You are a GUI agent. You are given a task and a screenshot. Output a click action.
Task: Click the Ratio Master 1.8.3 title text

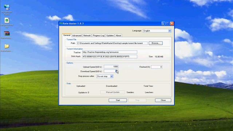click(73, 23)
